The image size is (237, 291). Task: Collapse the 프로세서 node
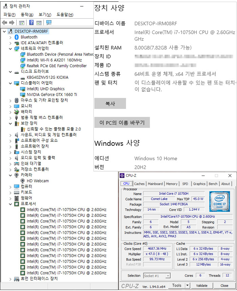tap(10, 204)
